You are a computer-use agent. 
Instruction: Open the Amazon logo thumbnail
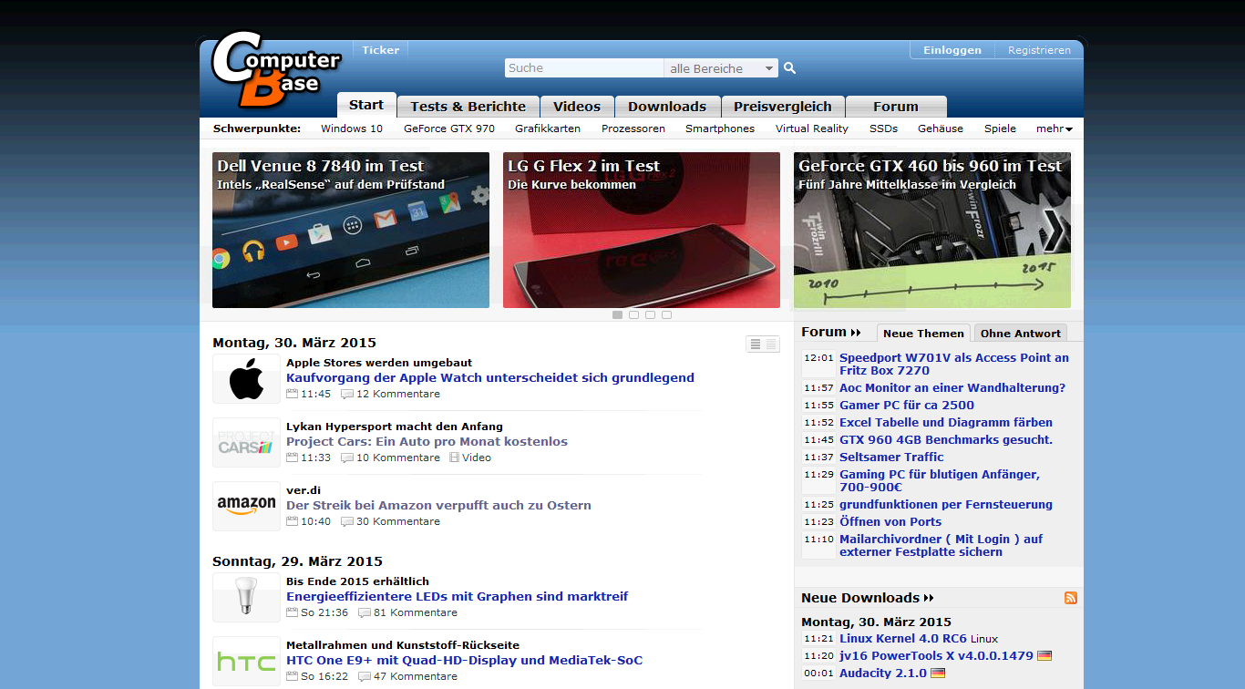point(246,507)
